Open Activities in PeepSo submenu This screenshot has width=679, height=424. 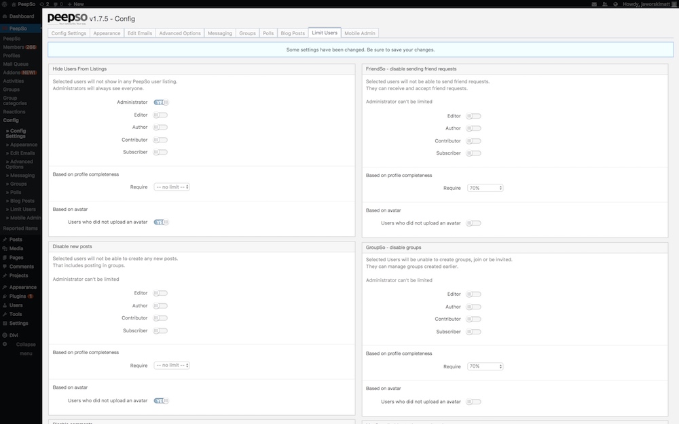[x=14, y=81]
